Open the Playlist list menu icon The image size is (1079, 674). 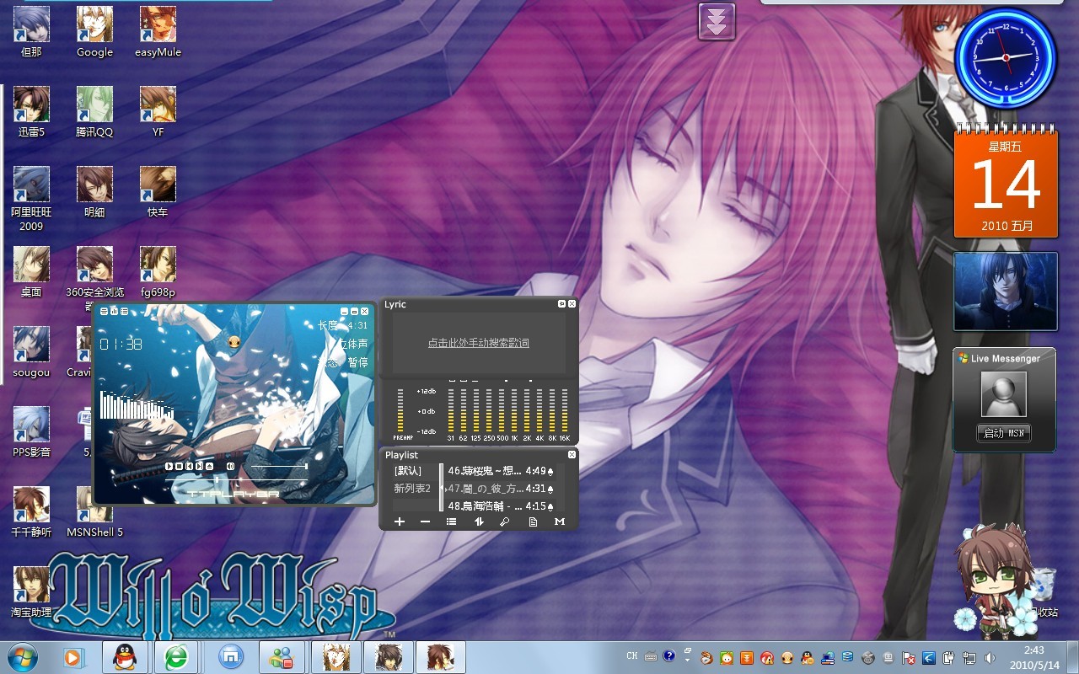(x=452, y=522)
